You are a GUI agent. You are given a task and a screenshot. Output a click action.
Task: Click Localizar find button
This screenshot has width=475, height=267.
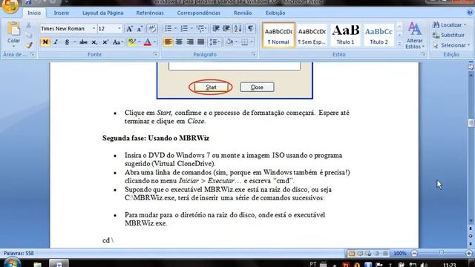pos(450,24)
